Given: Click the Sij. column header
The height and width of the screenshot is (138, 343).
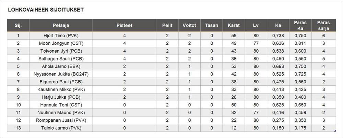Looking at the screenshot, I should (18, 25).
